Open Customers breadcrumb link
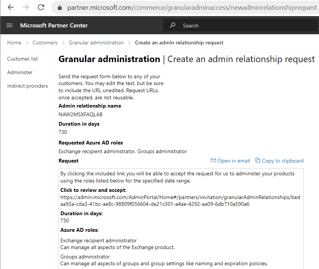The image size is (319, 269). (x=45, y=43)
